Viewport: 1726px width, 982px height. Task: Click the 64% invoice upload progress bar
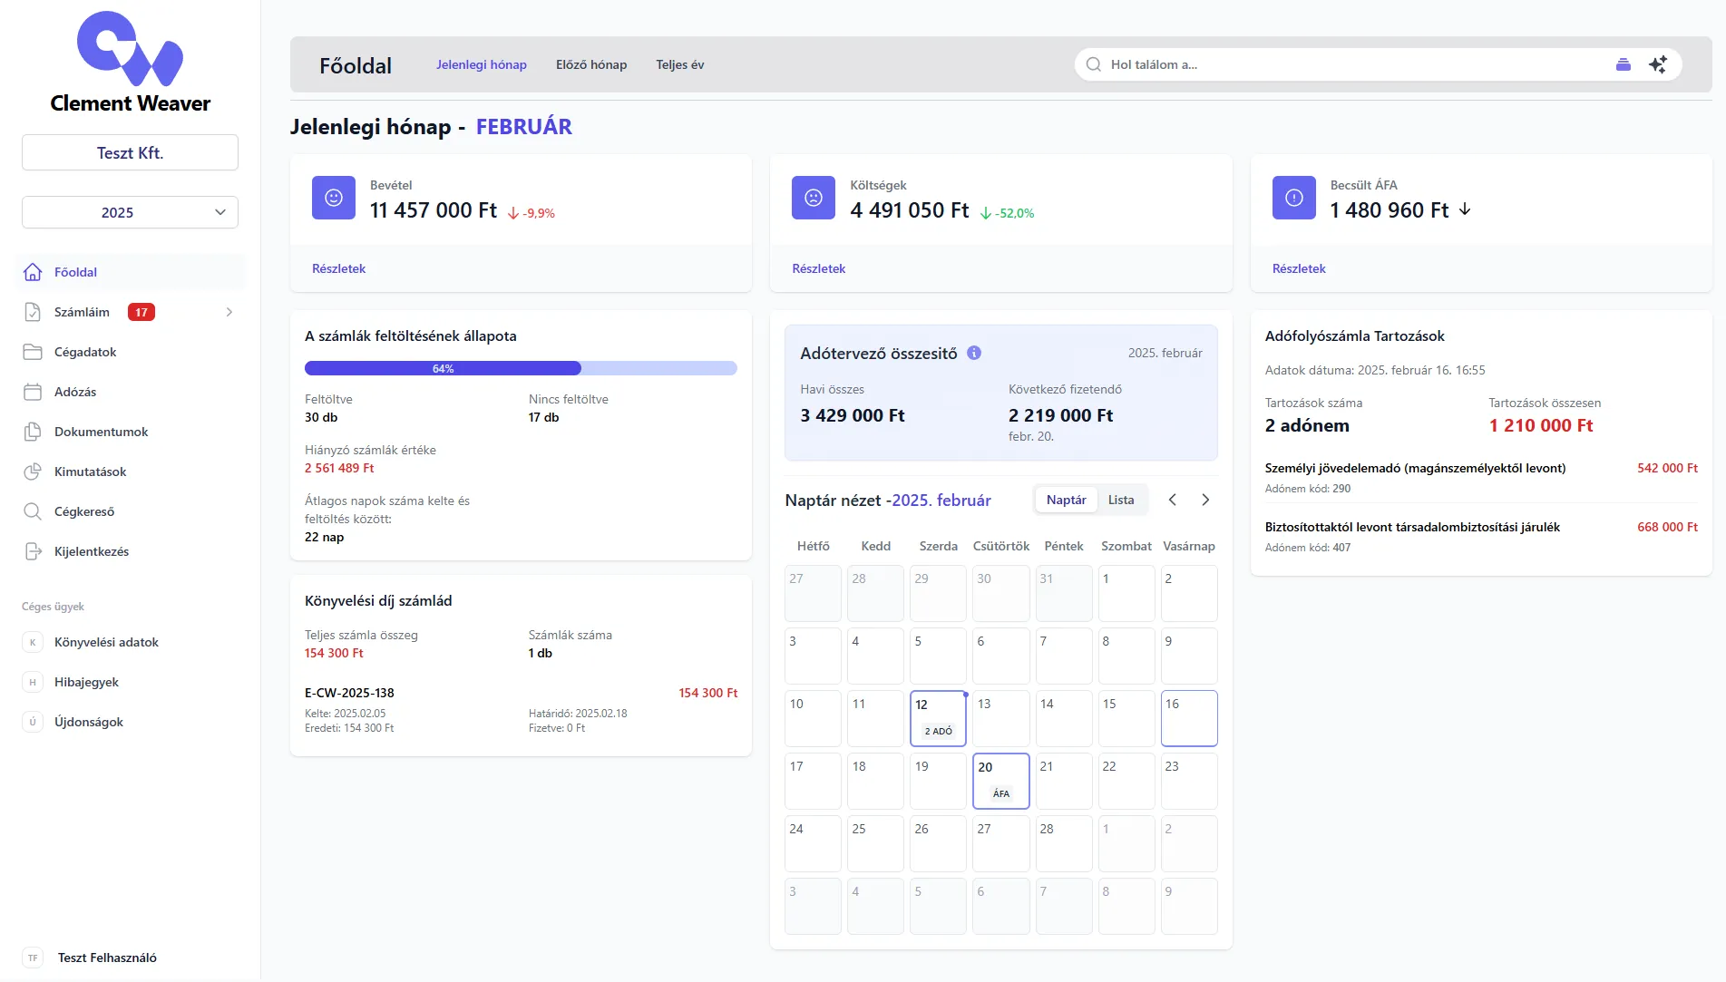(521, 368)
